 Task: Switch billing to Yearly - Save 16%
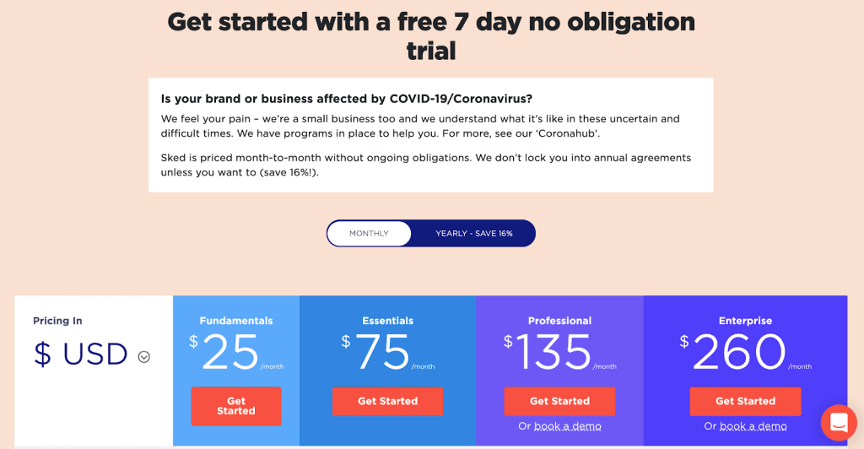474,234
